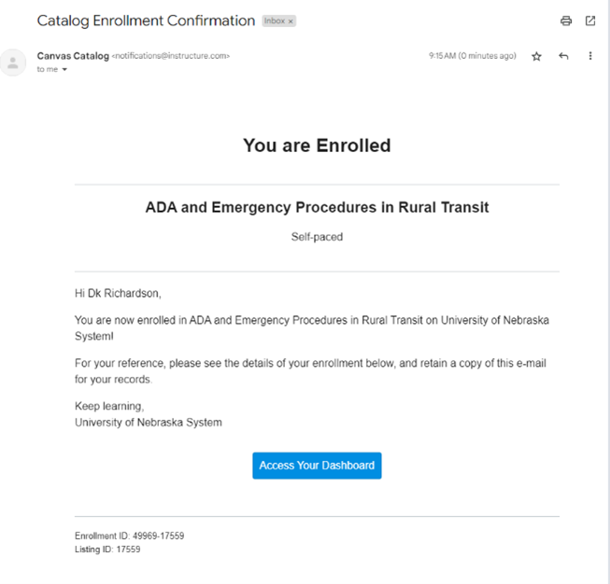This screenshot has height=584, width=610.
Task: Expand recipient details next to "to me"
Action: [x=64, y=70]
